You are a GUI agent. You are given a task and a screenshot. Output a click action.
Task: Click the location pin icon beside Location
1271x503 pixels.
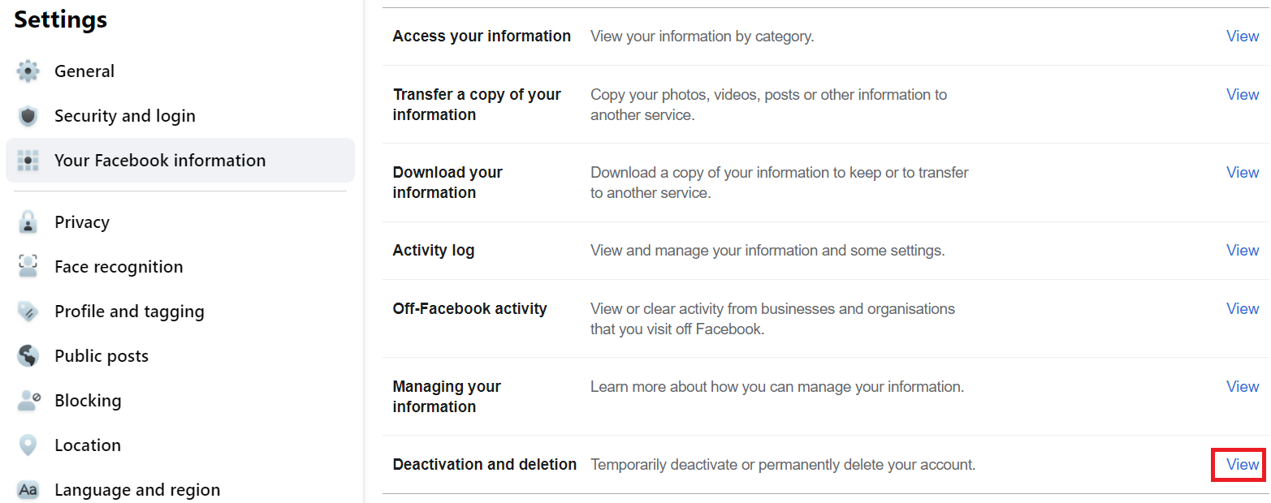click(28, 445)
